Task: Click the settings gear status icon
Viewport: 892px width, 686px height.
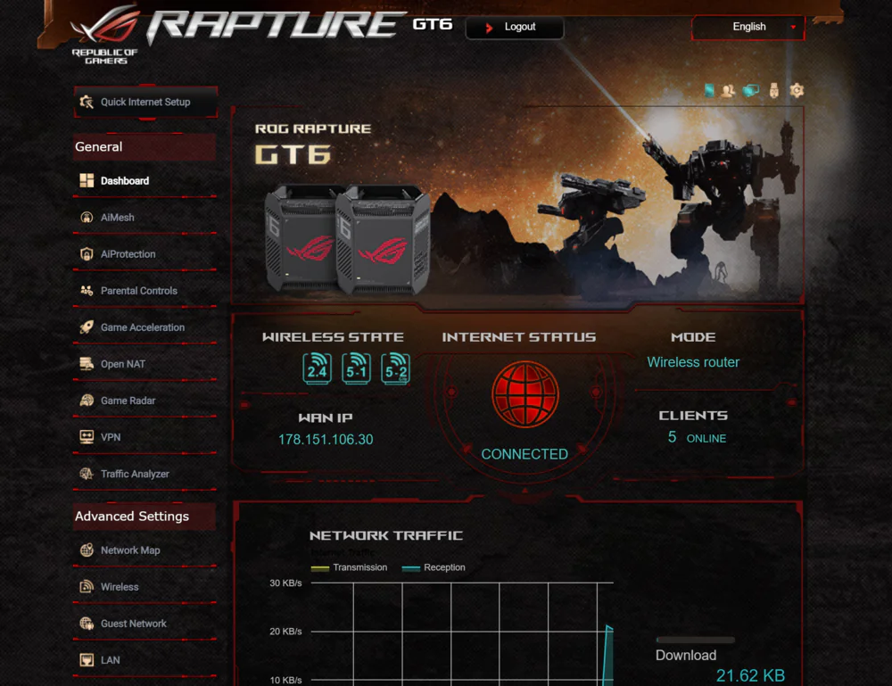Action: 797,90
